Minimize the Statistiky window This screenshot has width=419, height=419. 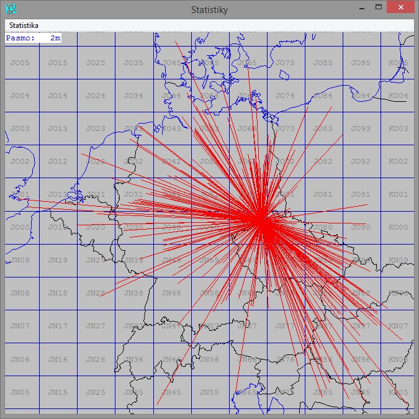pos(362,7)
